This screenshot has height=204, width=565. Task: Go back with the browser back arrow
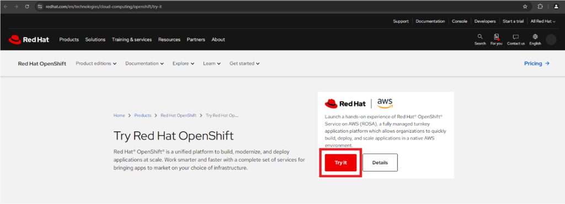(x=6, y=7)
